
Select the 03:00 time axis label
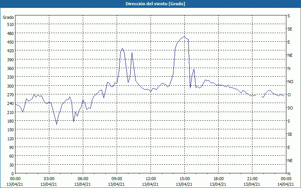point(49,179)
